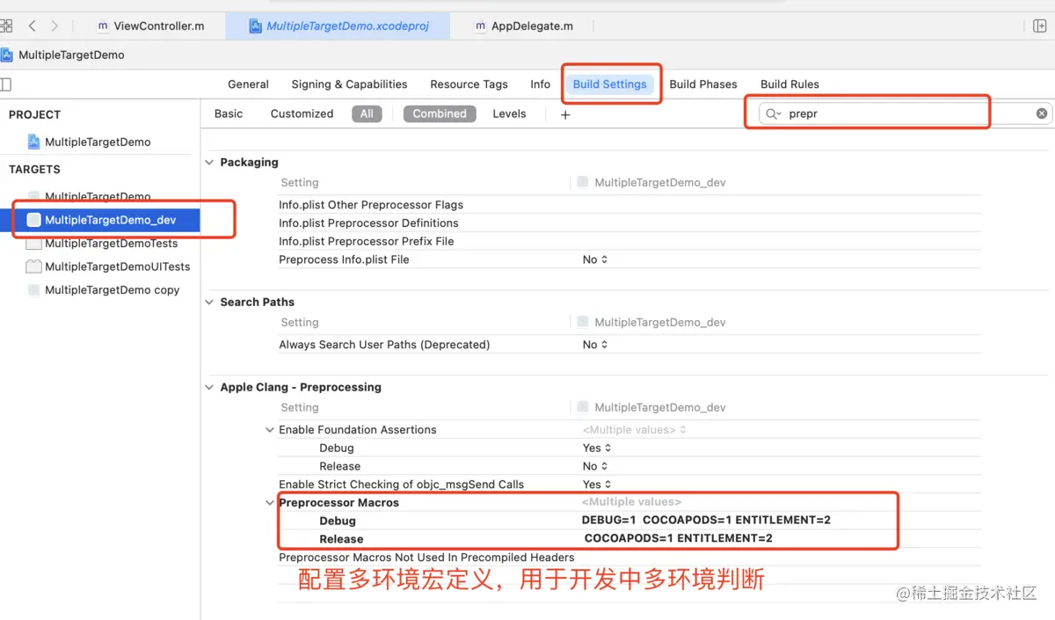Click the build settings search field
This screenshot has width=1055, height=620.
(906, 113)
